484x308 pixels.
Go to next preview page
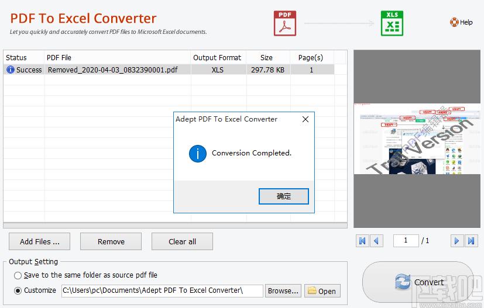(x=456, y=241)
